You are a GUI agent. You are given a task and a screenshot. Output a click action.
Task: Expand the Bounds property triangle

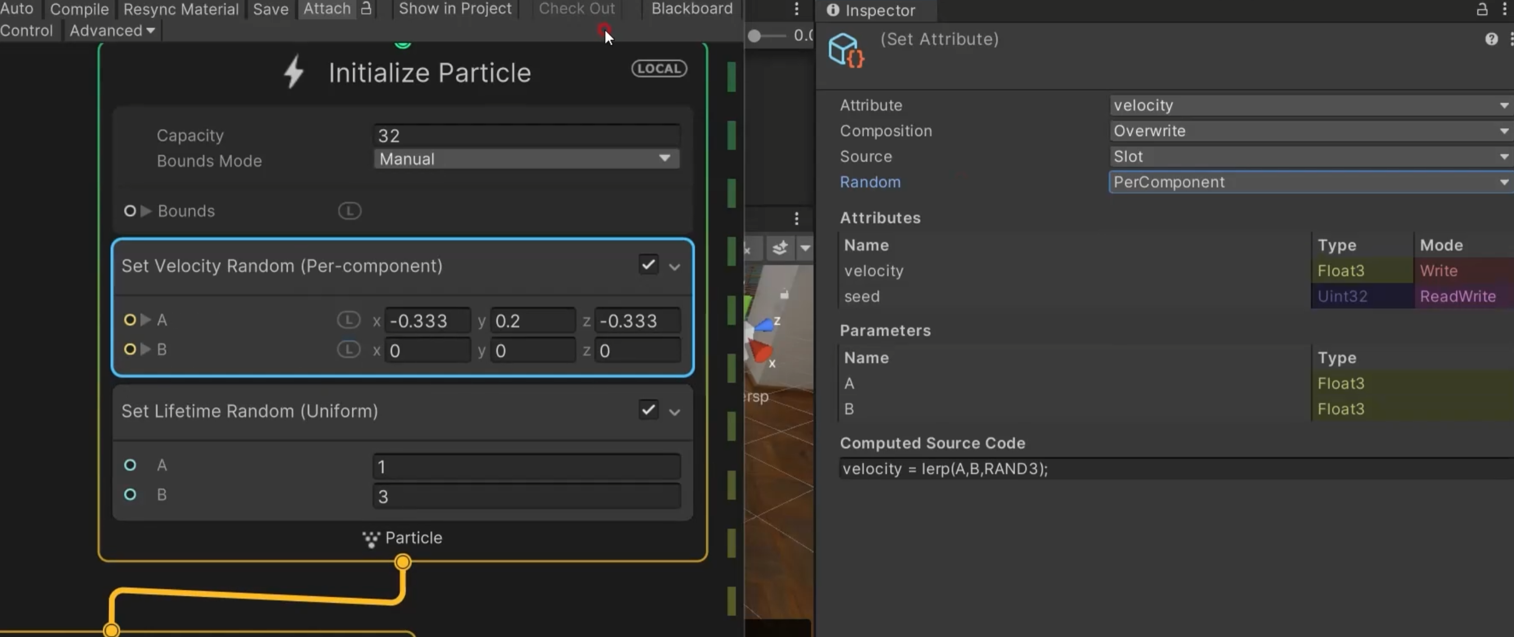click(146, 210)
